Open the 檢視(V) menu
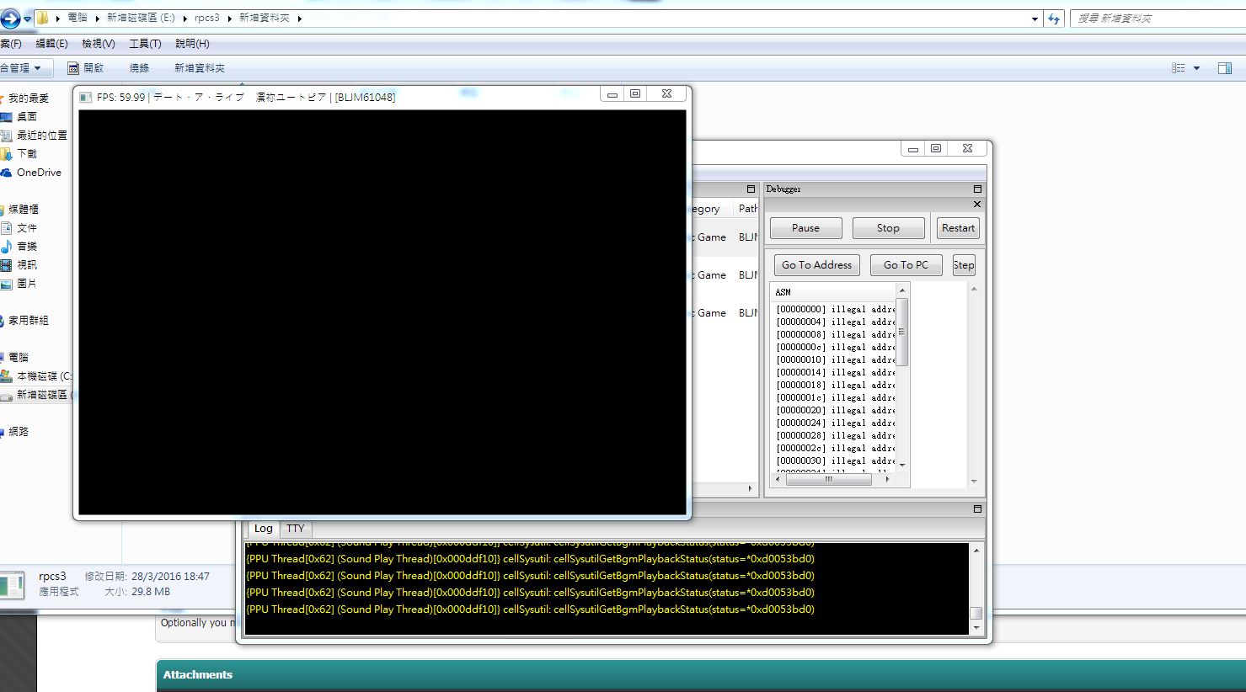Viewport: 1246px width, 692px height. [x=98, y=44]
